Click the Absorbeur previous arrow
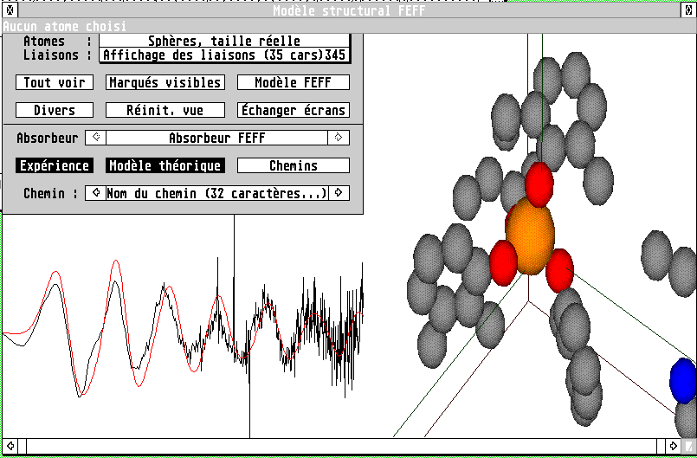The image size is (697, 458). (97, 138)
